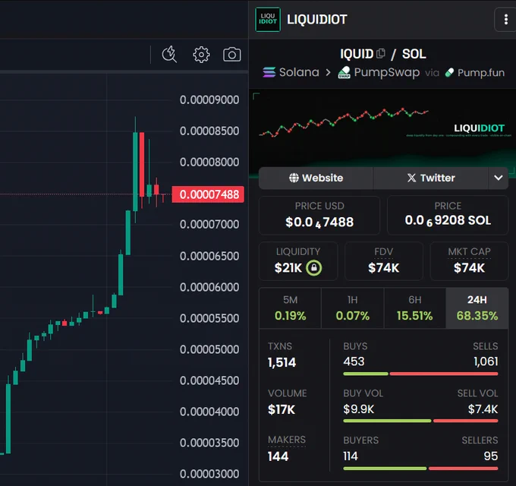Open the Website link button
The image size is (516, 486).
click(x=316, y=178)
